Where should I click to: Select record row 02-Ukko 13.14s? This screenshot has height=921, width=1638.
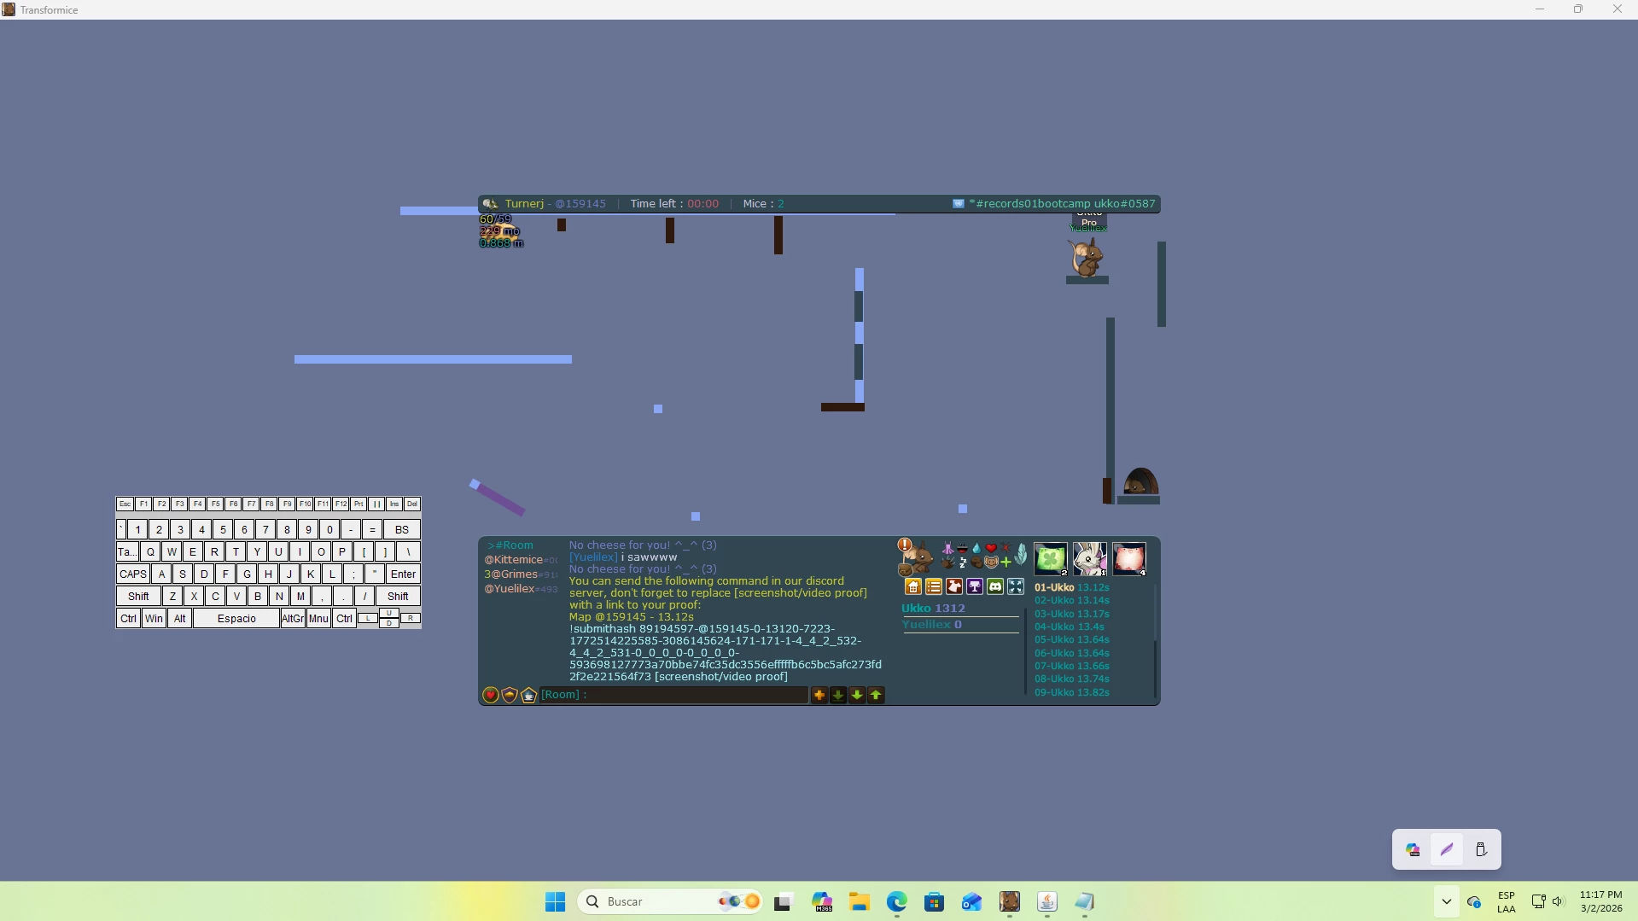1072,601
